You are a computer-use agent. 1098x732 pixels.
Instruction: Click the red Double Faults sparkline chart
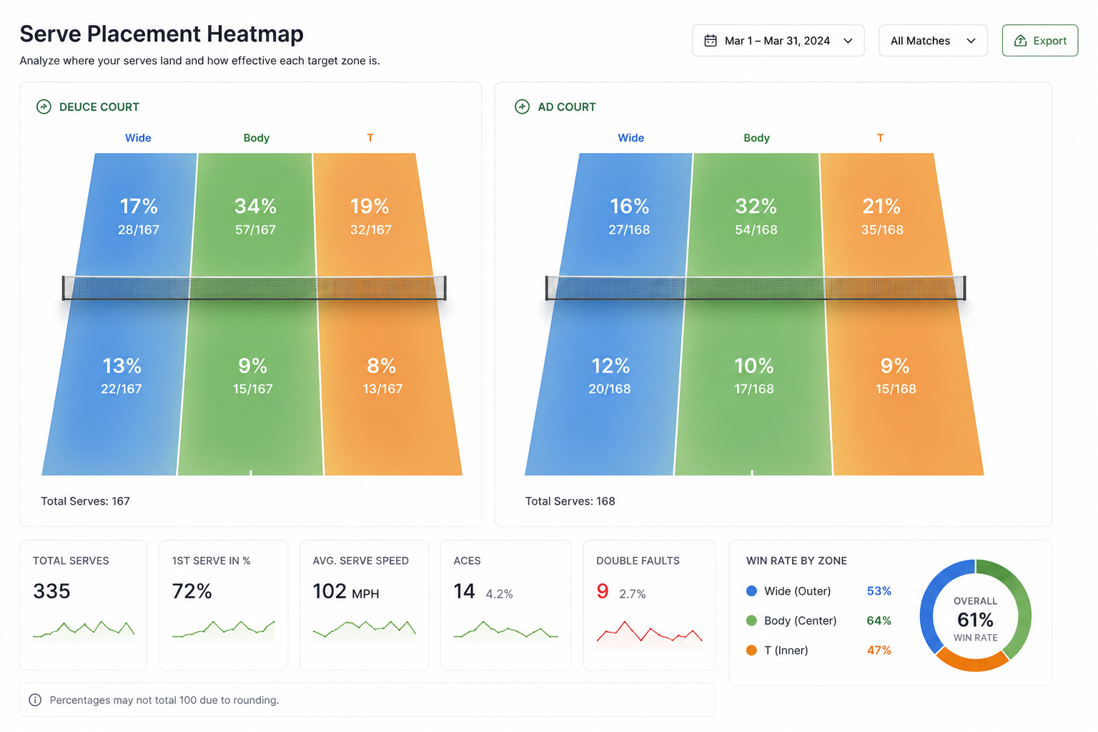[x=650, y=631]
